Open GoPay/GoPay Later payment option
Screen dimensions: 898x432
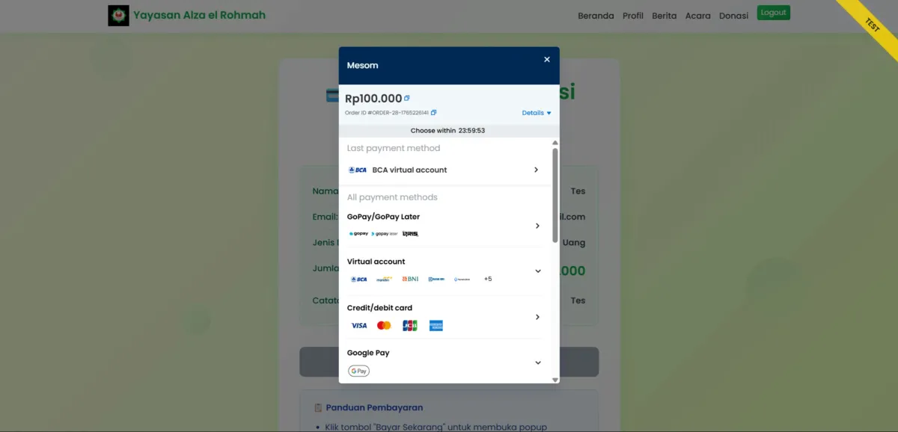pos(445,225)
